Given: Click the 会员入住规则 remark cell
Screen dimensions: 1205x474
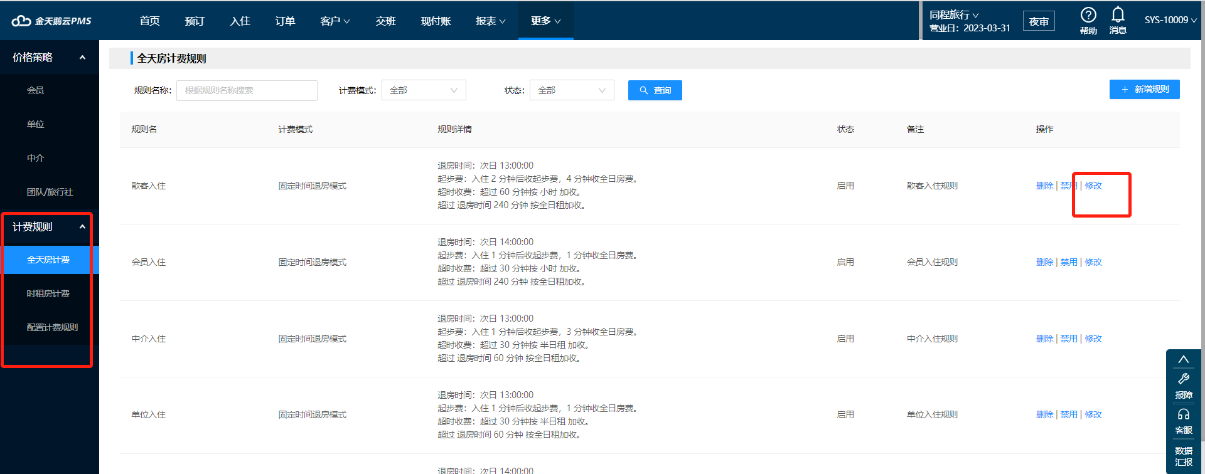Looking at the screenshot, I should pos(932,262).
